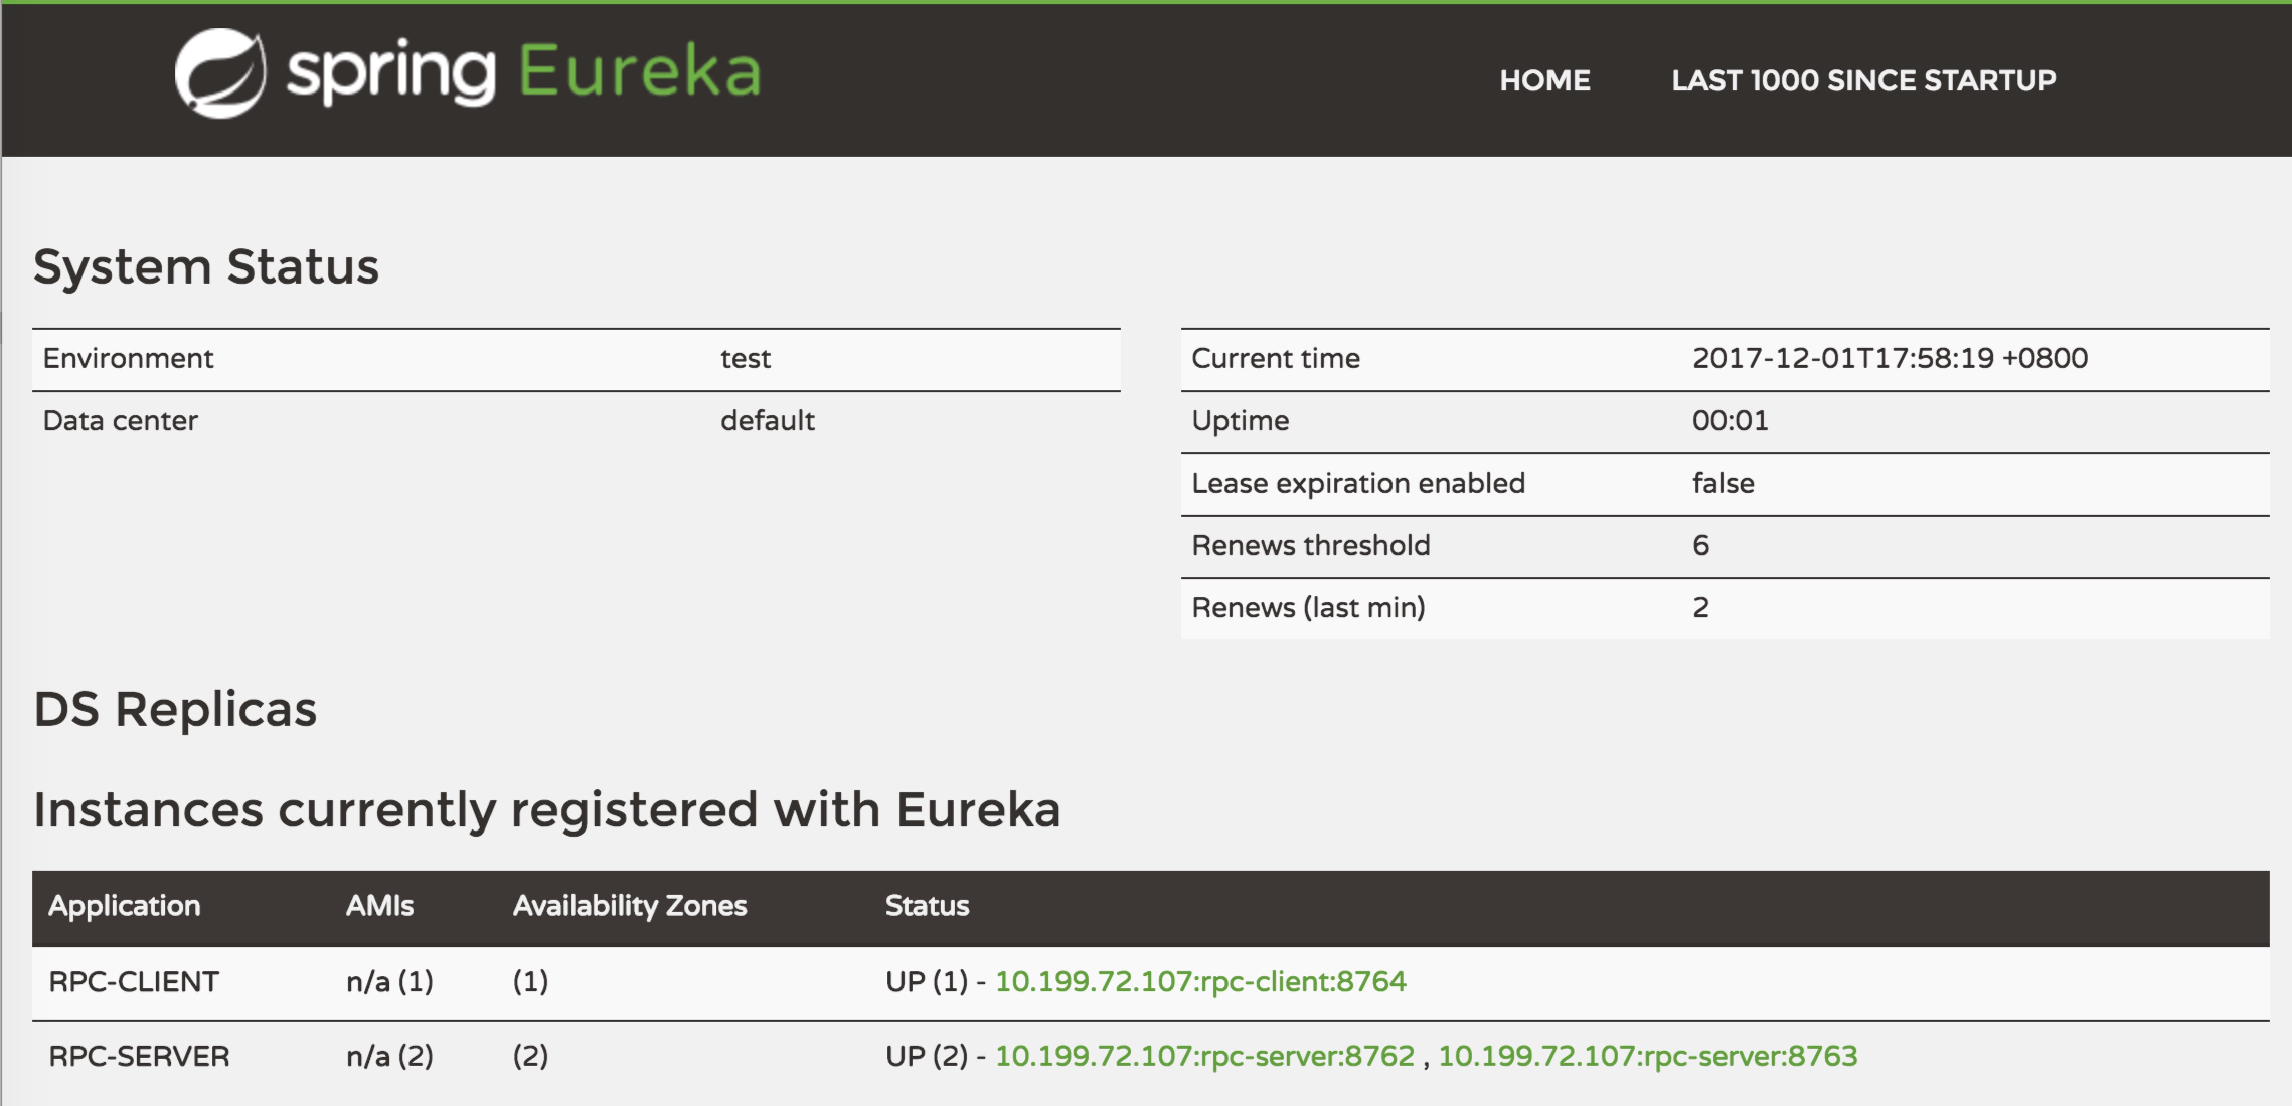2292x1106 pixels.
Task: Click the Availability Zones column header
Action: [x=630, y=906]
